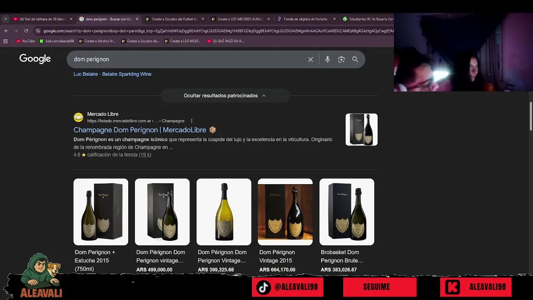533x300 pixels.
Task: Close the Tienda de objetos de Fortnite tab
Action: pos(334,19)
